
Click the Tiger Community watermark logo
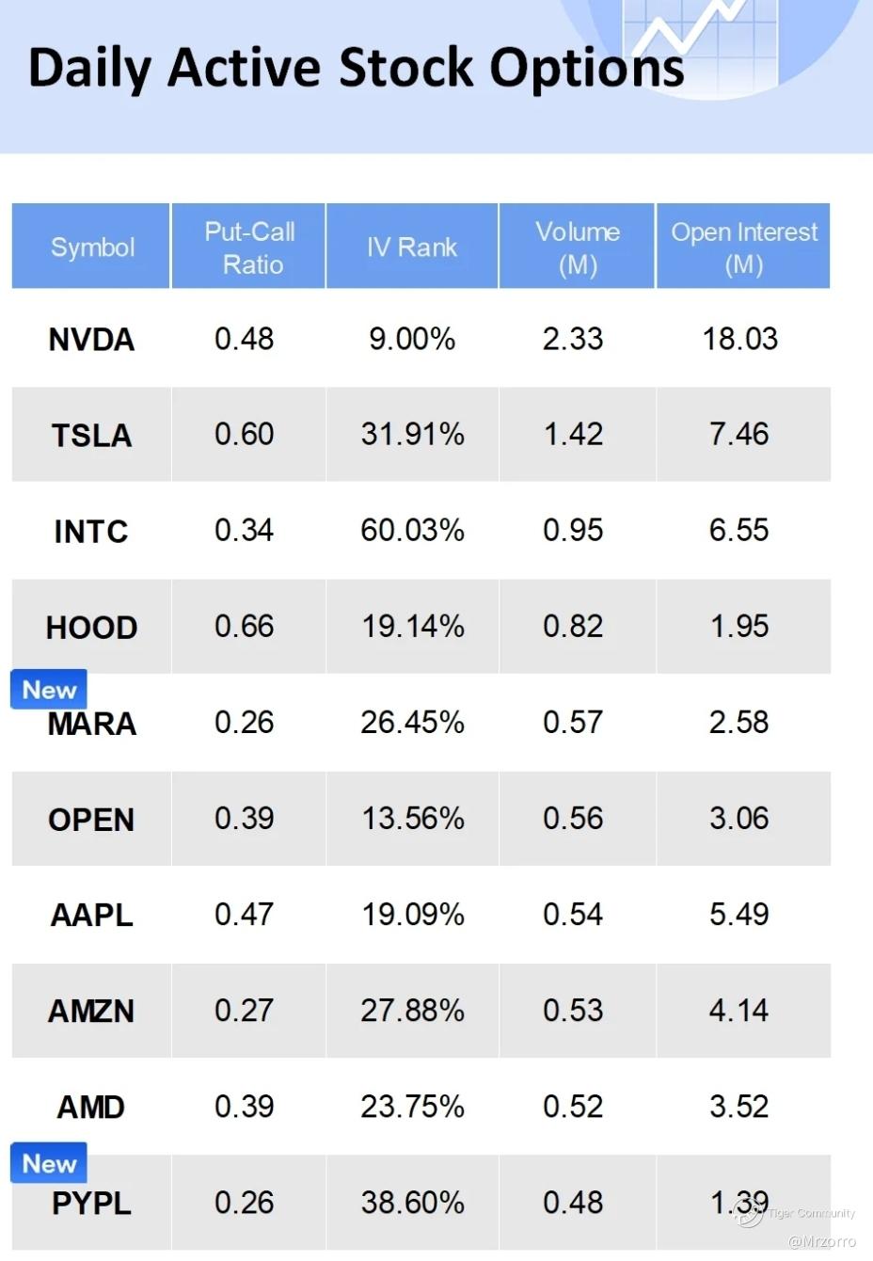pos(750,1215)
